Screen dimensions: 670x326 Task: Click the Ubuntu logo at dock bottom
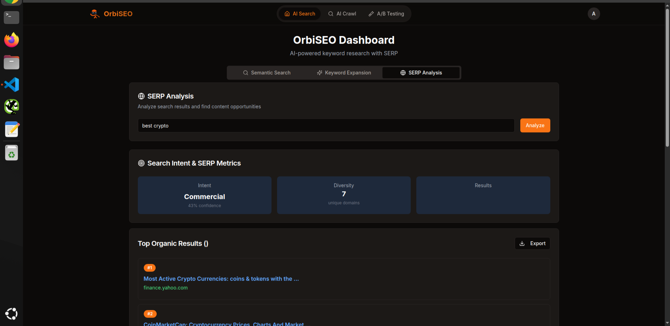(x=11, y=314)
